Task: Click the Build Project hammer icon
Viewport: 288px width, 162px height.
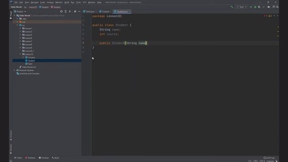Action: tap(232, 7)
